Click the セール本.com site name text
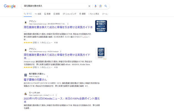Viewport: 174px width, 112px height. coord(34,93)
